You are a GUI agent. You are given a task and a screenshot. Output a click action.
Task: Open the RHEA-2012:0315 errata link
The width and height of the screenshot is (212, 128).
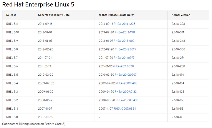coord(125,49)
